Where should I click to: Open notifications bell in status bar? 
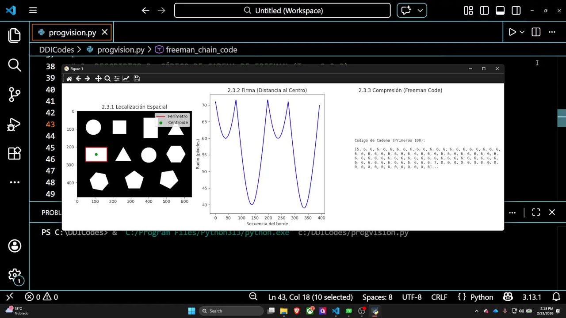click(x=556, y=297)
